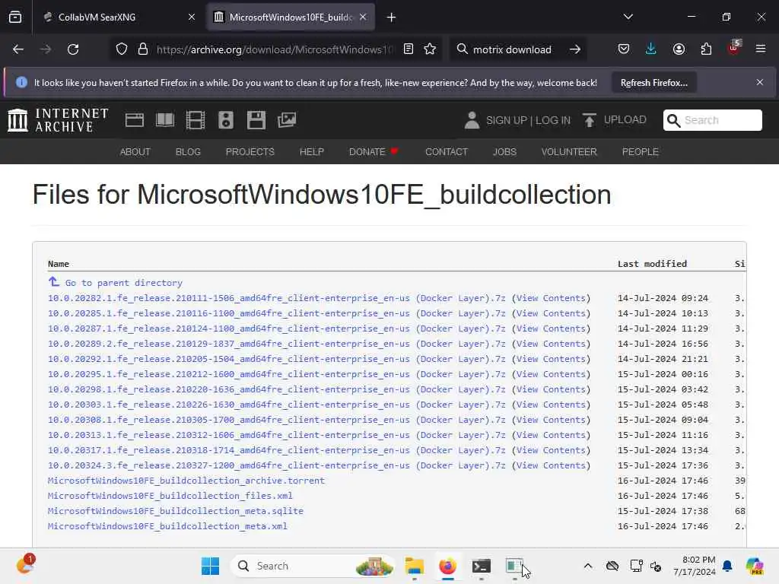Show hidden system tray icons
This screenshot has width=779, height=584.
coord(588,566)
